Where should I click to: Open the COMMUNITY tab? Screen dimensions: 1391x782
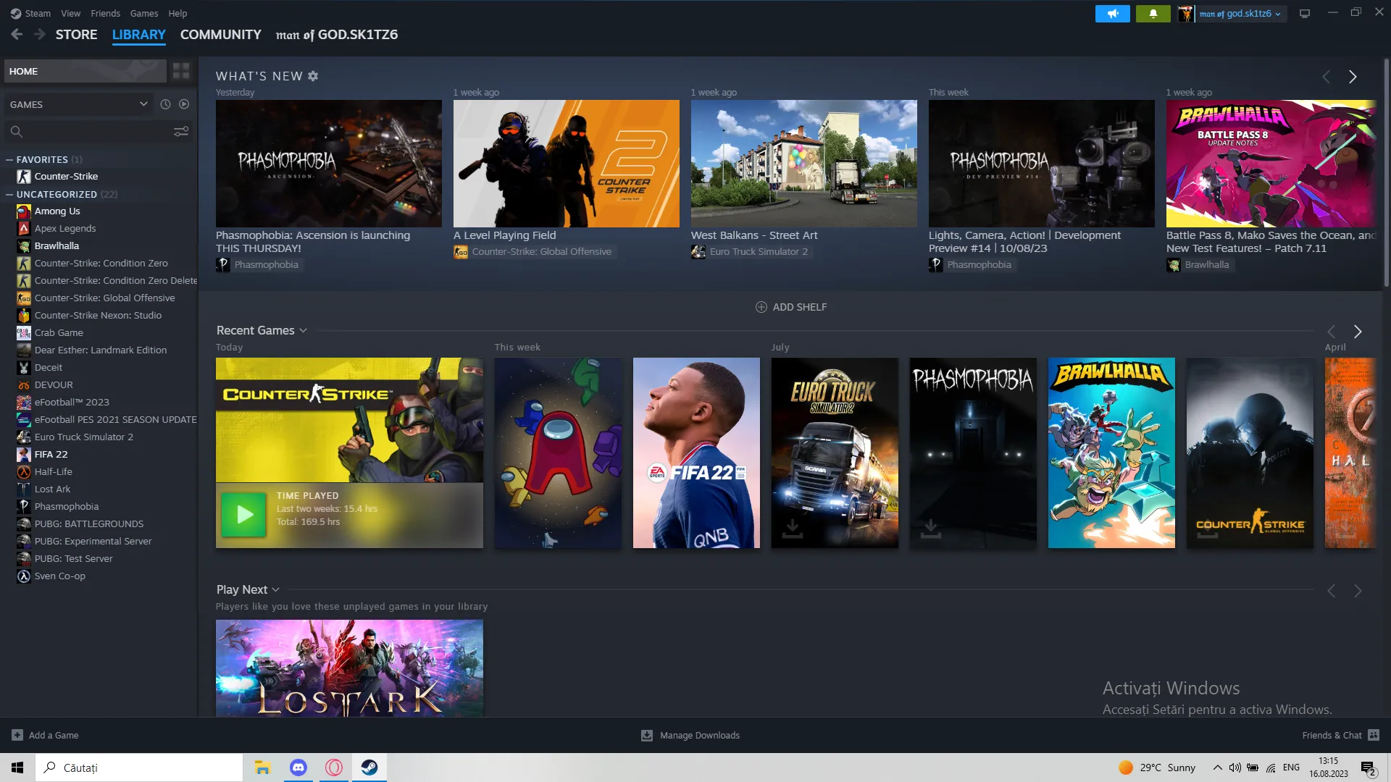click(x=220, y=35)
